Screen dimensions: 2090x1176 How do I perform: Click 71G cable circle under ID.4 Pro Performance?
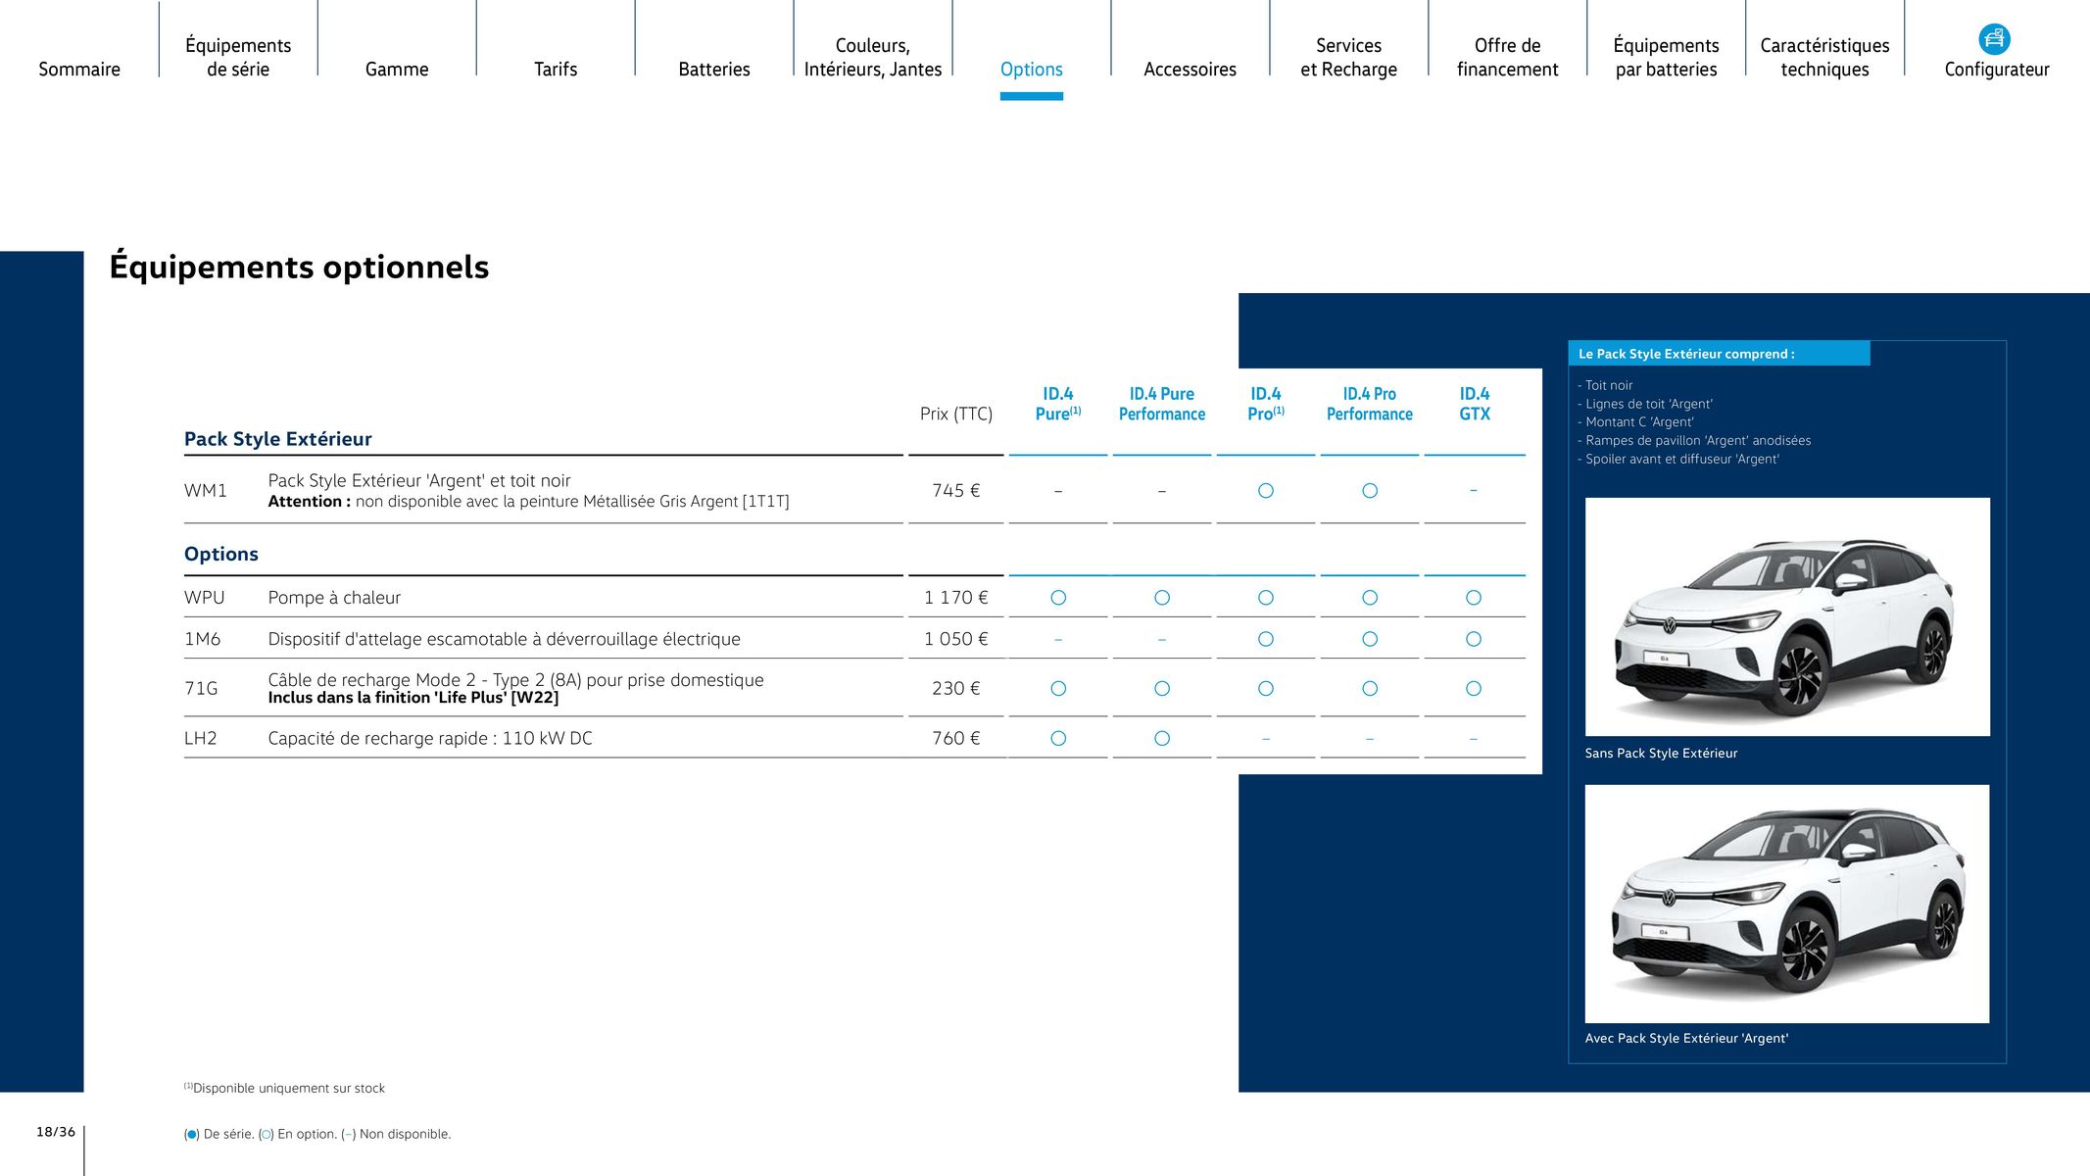coord(1370,689)
